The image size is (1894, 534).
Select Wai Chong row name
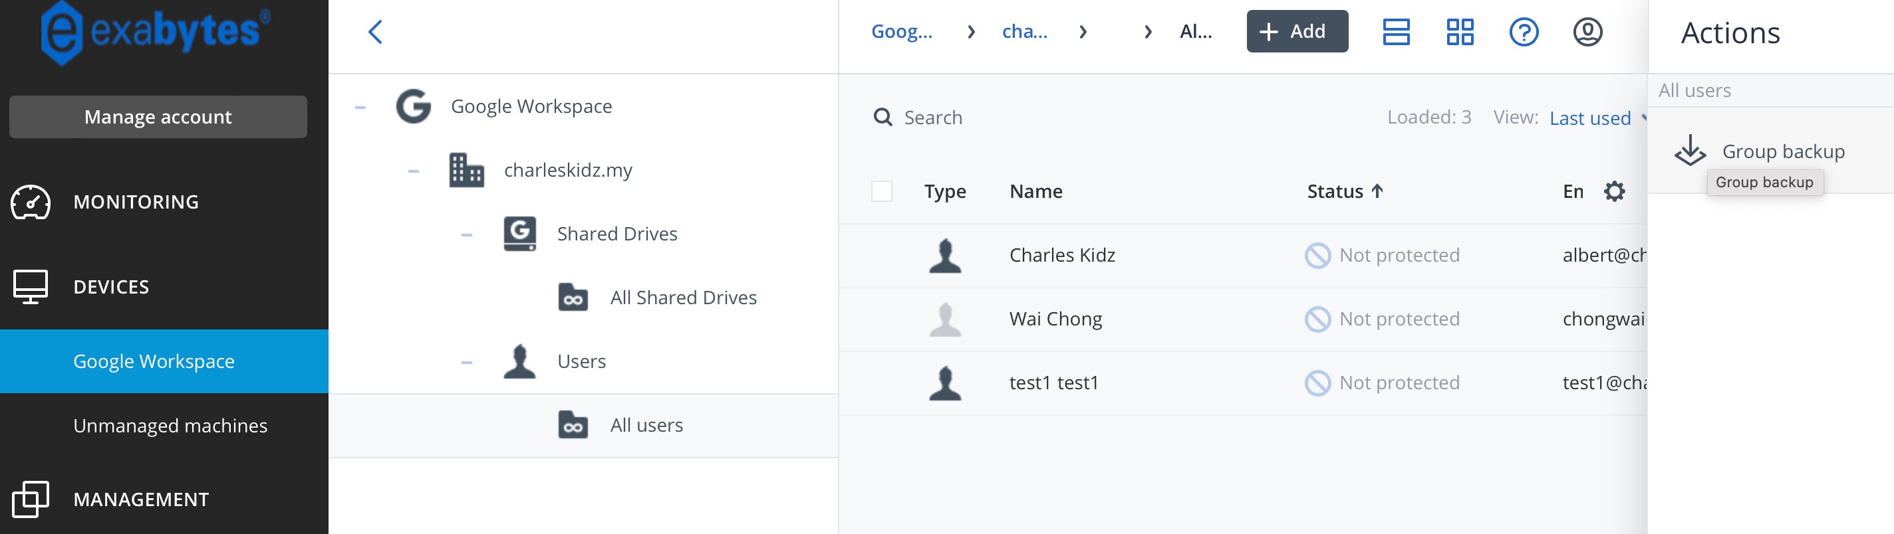tap(1055, 319)
